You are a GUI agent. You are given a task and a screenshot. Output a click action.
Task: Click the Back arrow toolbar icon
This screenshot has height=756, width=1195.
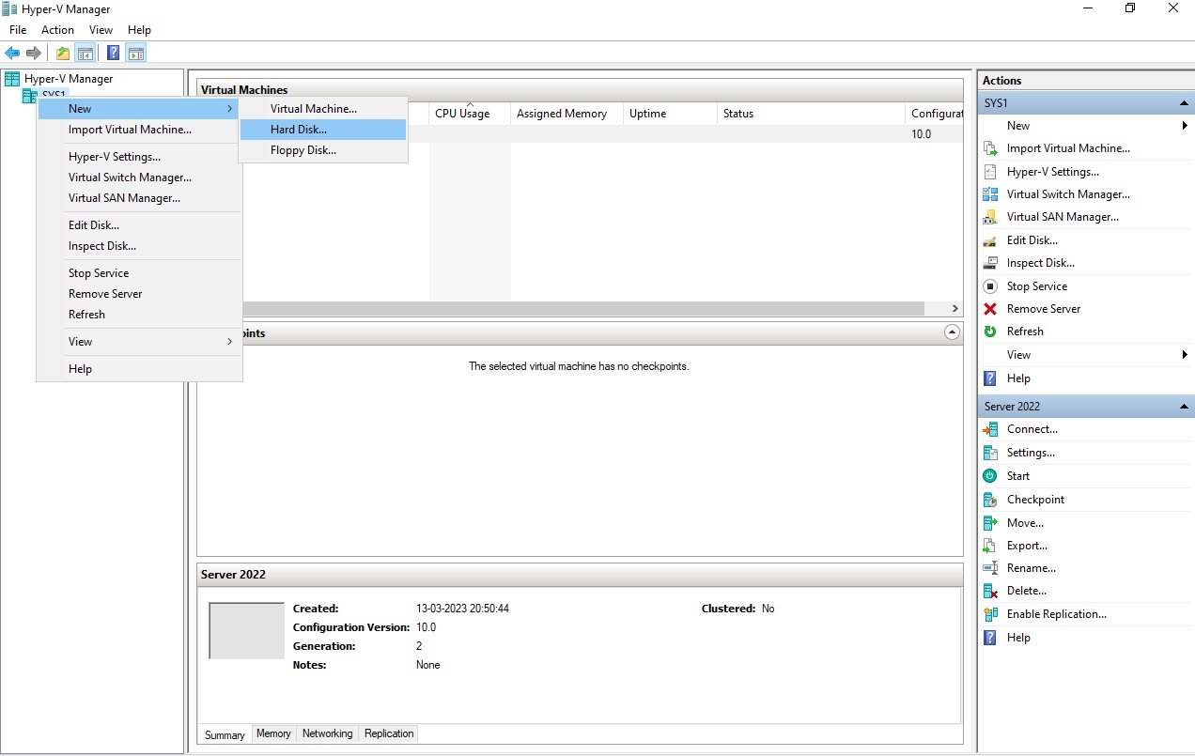pyautogui.click(x=12, y=53)
